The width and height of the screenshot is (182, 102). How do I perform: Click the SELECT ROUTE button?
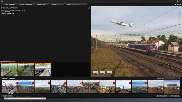tap(7, 96)
